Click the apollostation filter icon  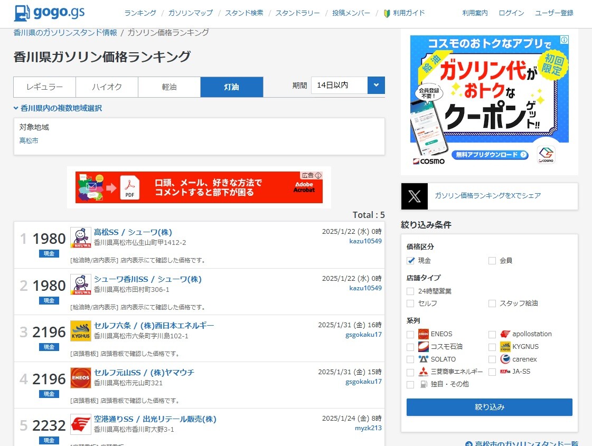tap(505, 334)
